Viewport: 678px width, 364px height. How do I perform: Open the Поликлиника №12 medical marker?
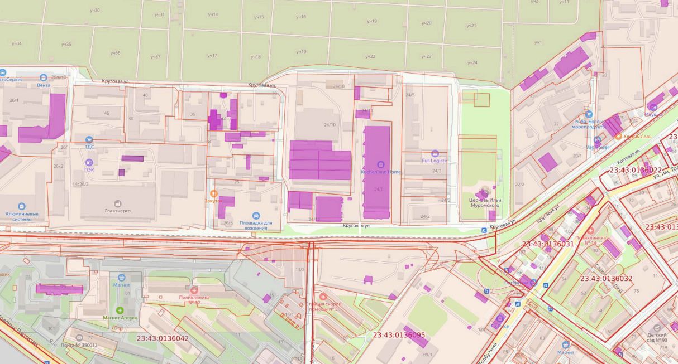coord(194,290)
